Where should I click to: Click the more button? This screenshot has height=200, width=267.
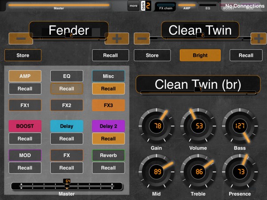click(x=133, y=6)
